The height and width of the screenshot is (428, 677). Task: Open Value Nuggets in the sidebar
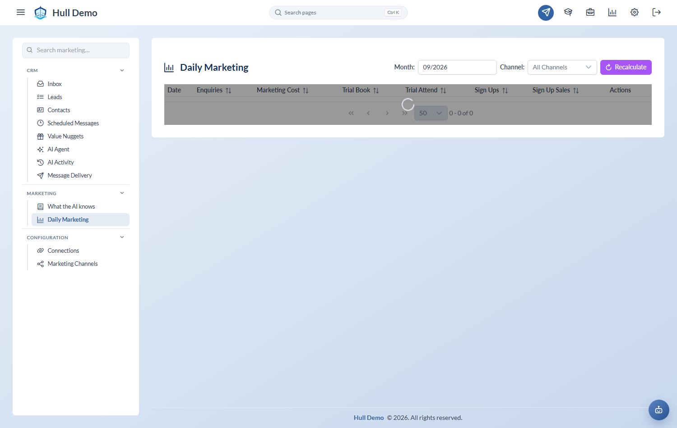pyautogui.click(x=80, y=136)
